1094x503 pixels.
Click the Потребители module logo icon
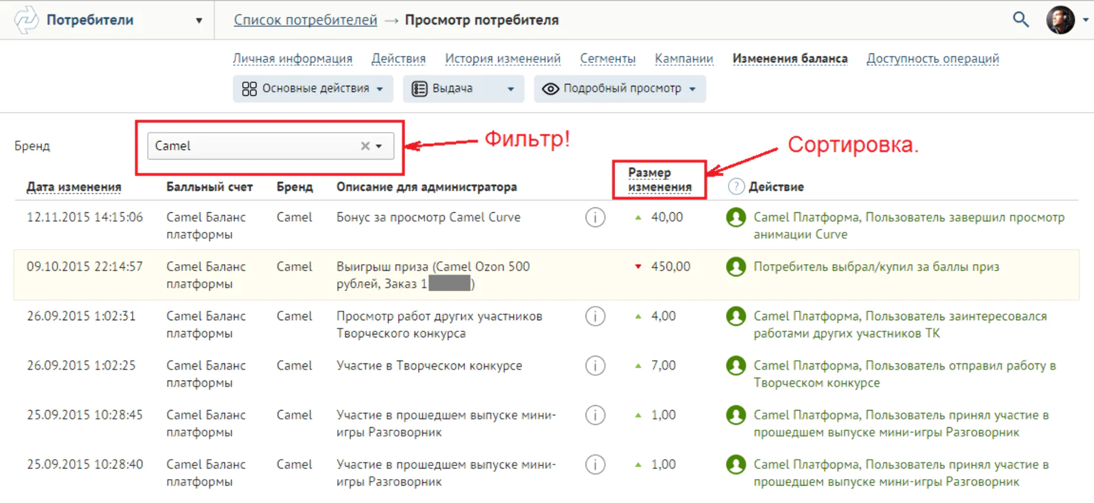(x=27, y=20)
